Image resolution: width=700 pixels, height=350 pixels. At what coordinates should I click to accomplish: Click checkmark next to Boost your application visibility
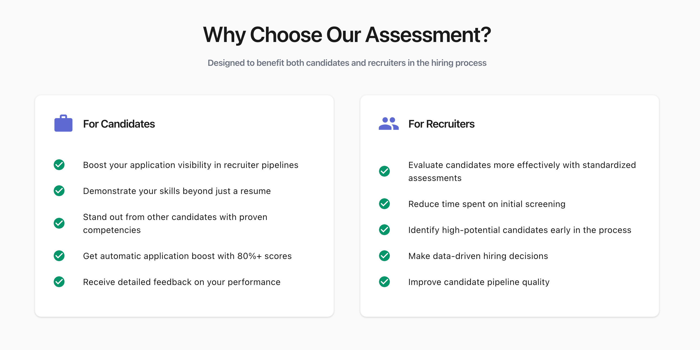coord(59,165)
